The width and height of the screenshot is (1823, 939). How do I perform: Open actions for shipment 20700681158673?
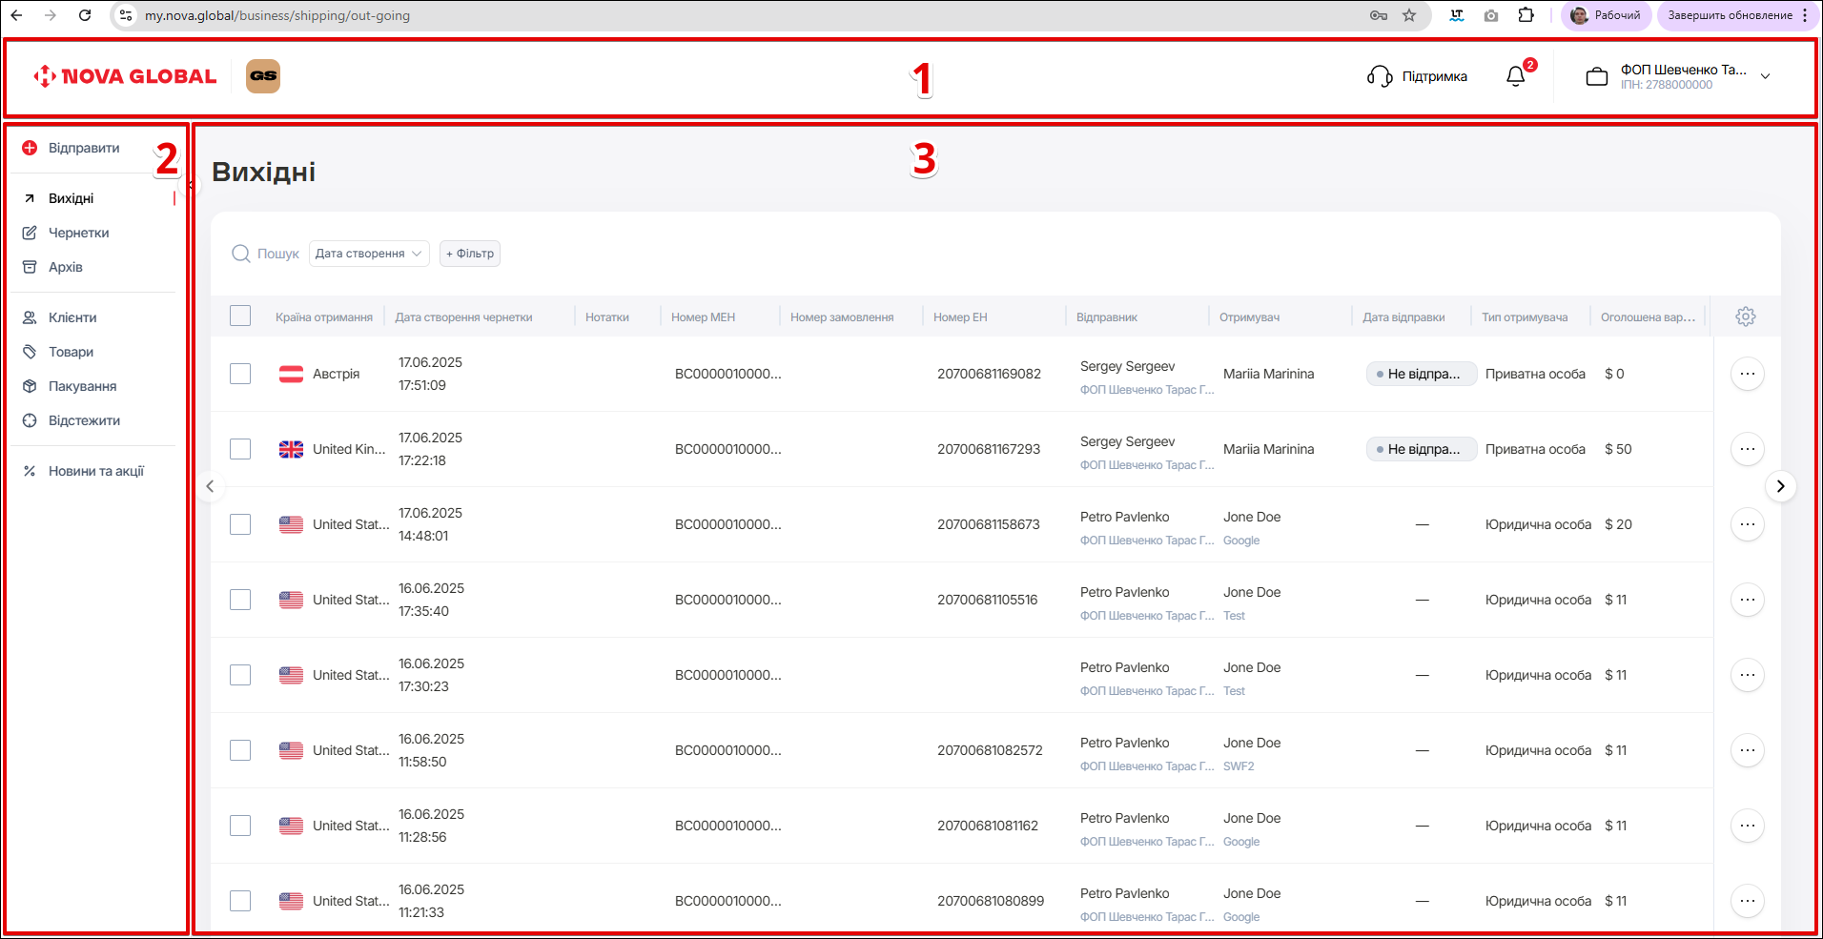(x=1748, y=524)
